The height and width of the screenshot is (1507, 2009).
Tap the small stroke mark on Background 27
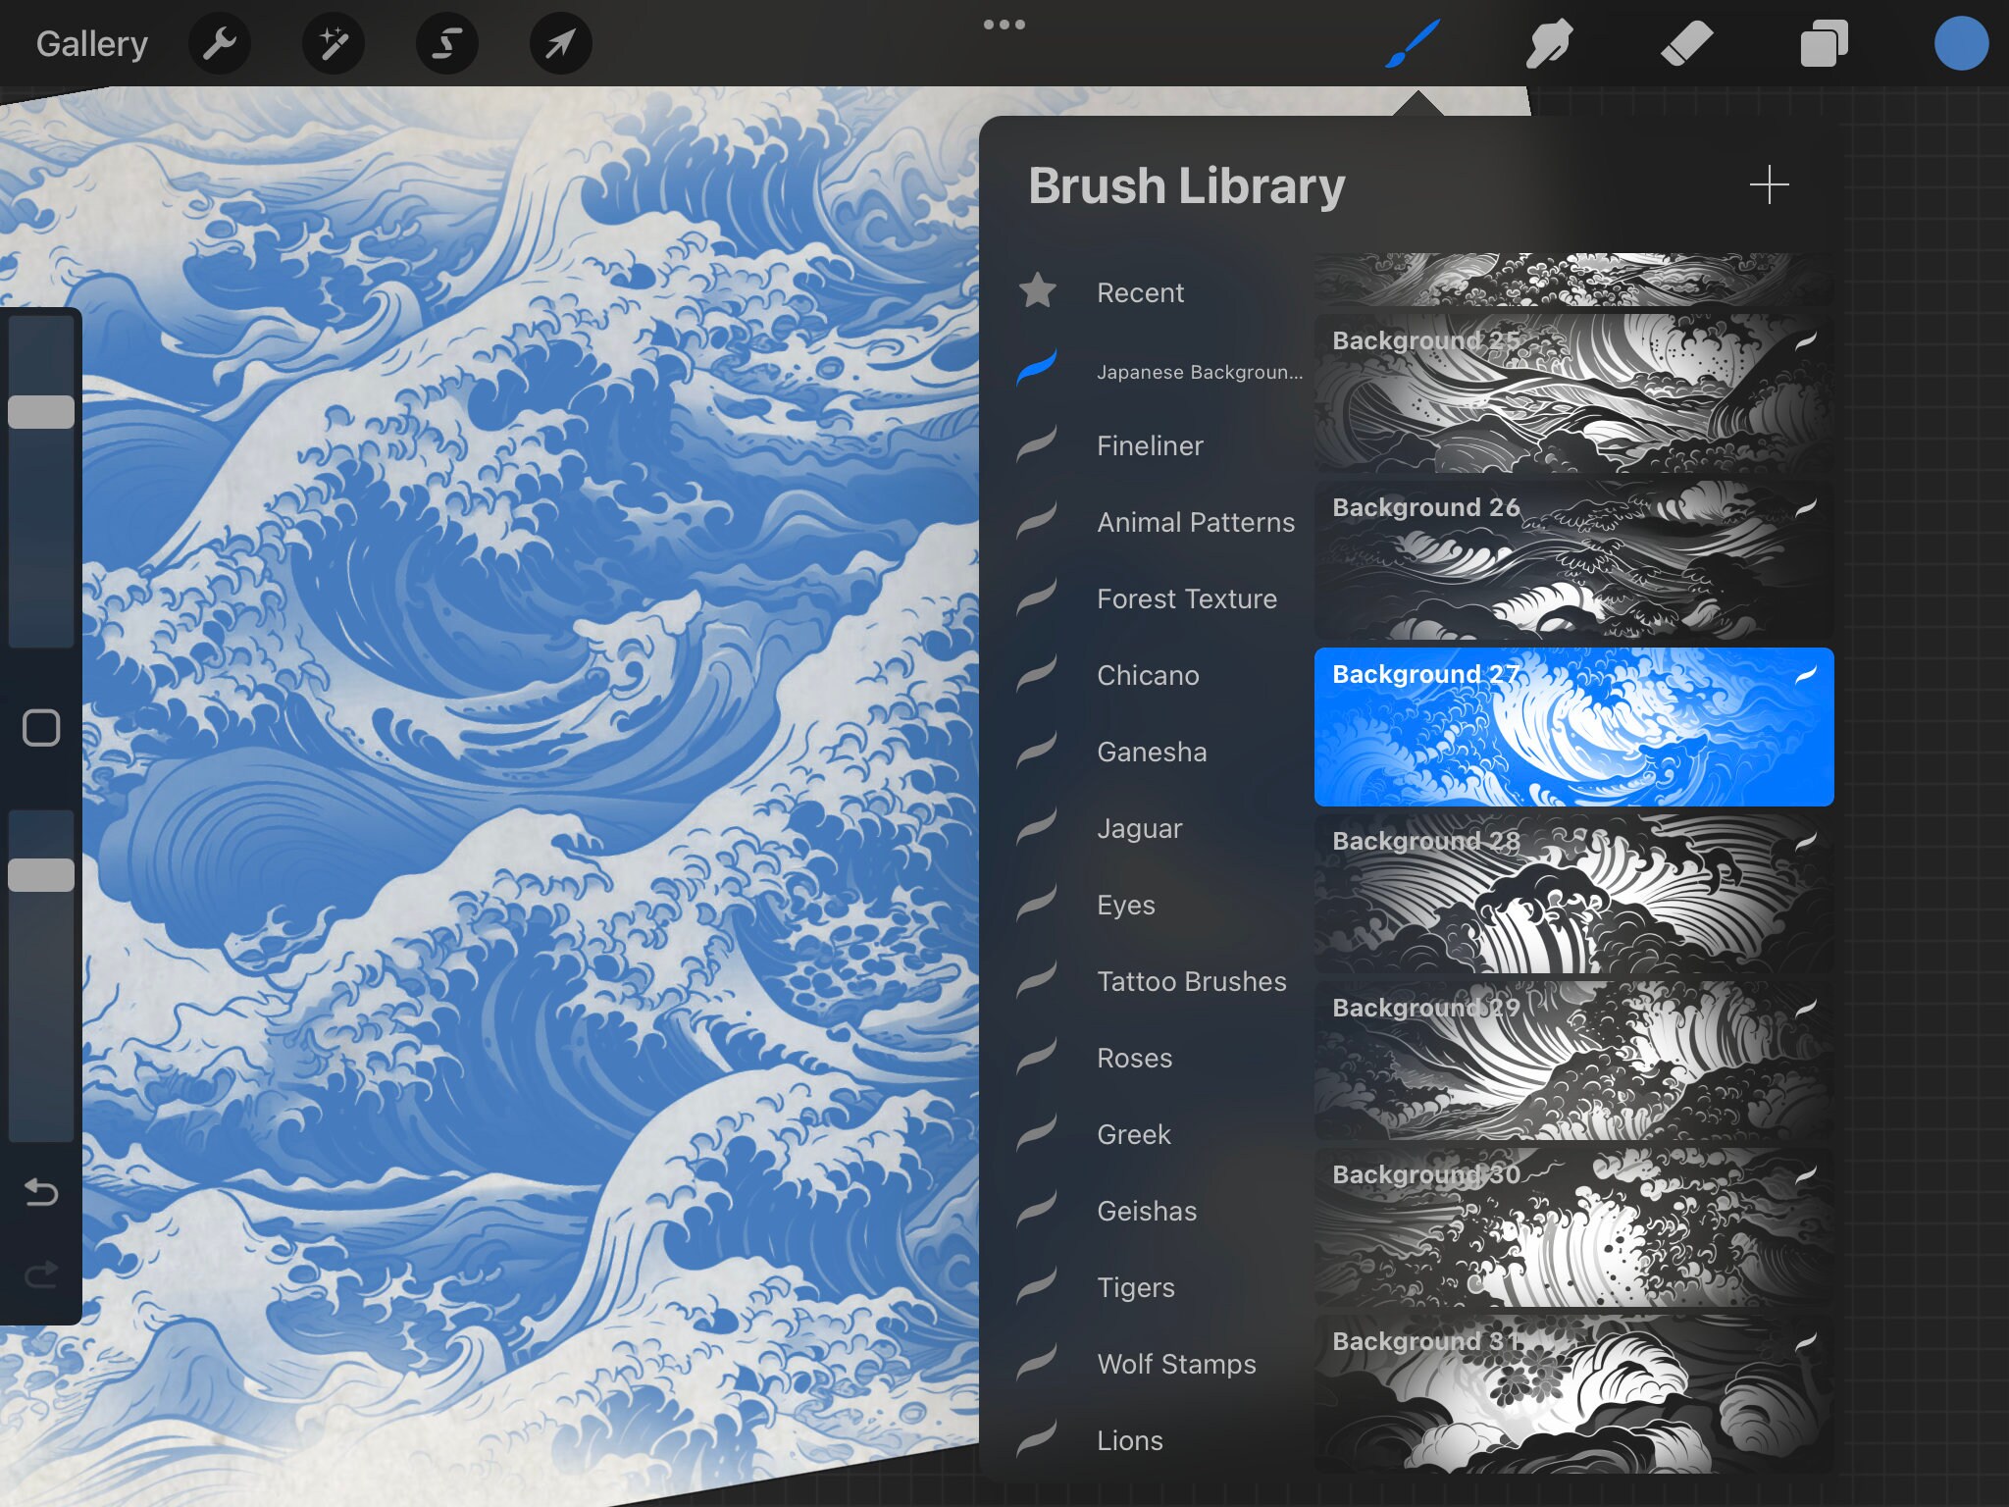1806,674
